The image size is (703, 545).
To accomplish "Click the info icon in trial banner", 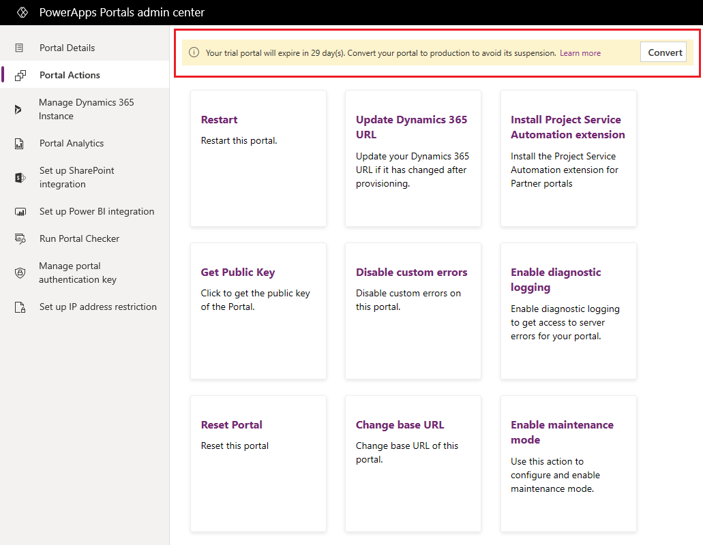I will (194, 52).
